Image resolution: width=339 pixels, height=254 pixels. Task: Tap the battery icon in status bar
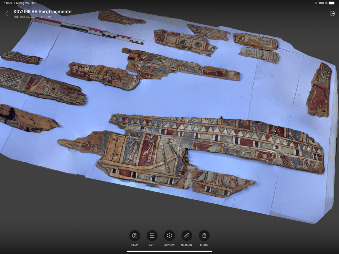[332, 3]
